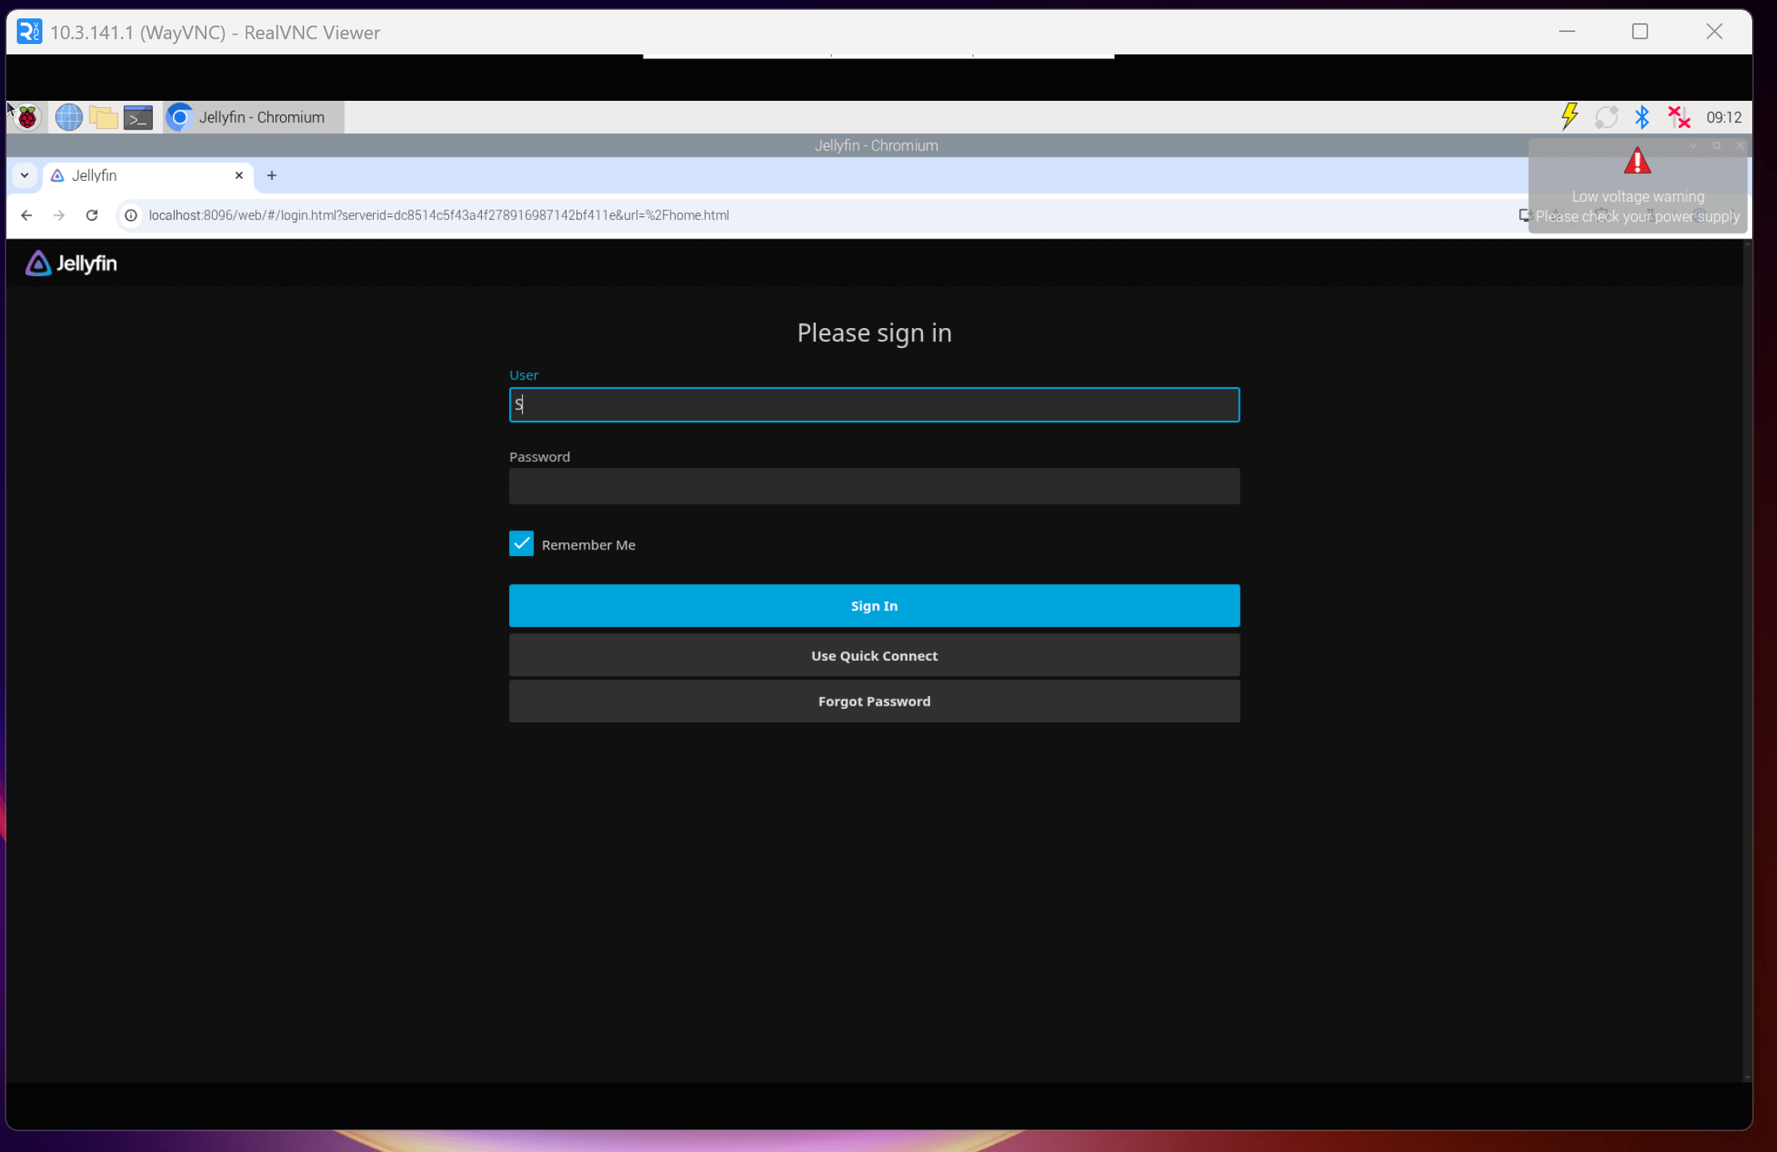The width and height of the screenshot is (1777, 1152).
Task: Focus the User input field
Action: [874, 405]
